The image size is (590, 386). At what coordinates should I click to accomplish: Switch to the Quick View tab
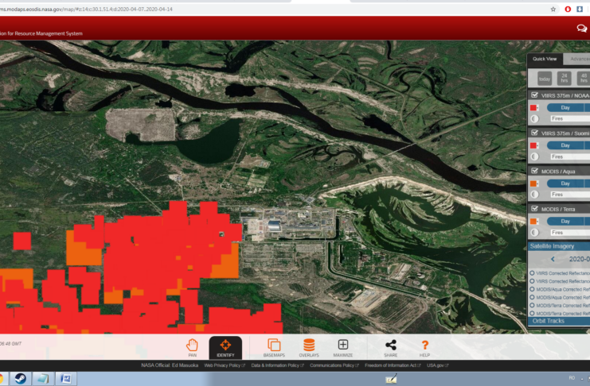pos(545,59)
